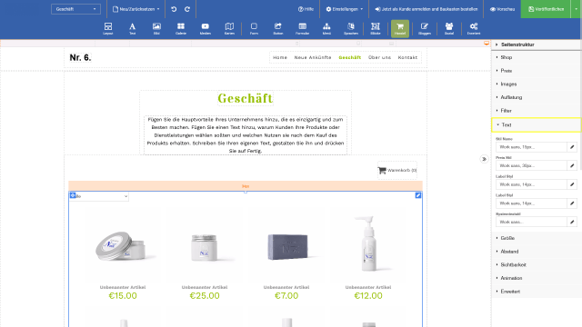Open Neu/Zurücksetzen dropdown

[136, 9]
